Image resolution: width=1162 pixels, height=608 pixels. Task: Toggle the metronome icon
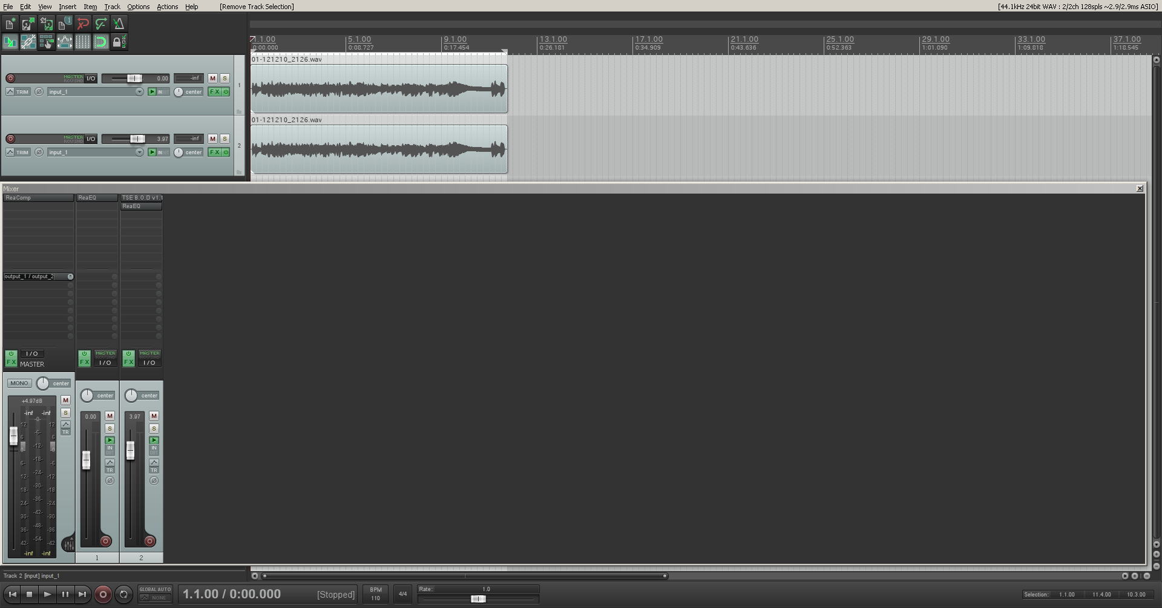pos(119,24)
